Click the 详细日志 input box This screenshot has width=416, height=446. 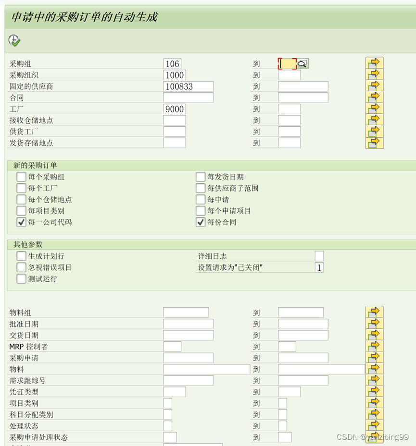point(319,256)
